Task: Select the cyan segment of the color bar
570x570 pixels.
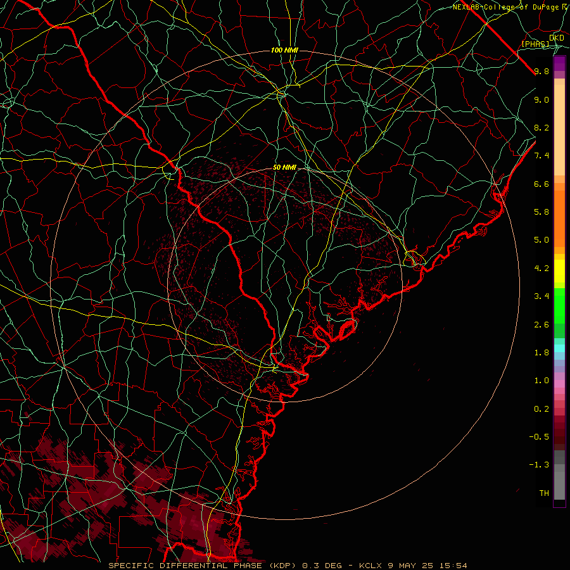Action: click(559, 348)
